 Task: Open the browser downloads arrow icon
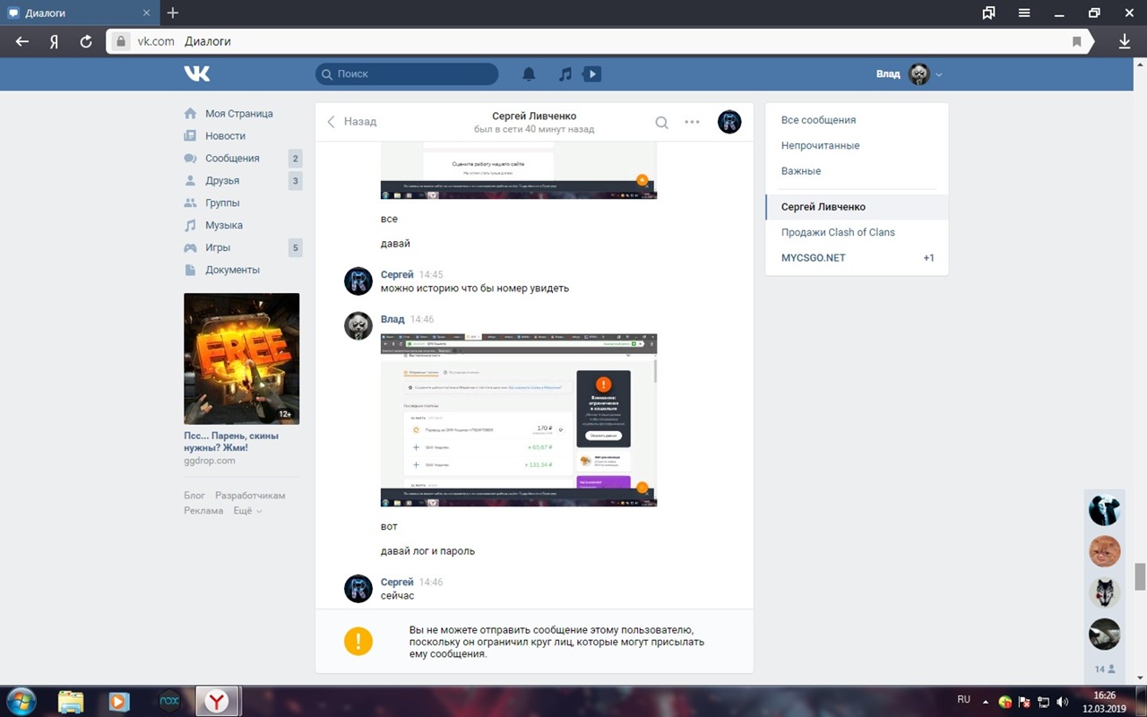pos(1125,41)
